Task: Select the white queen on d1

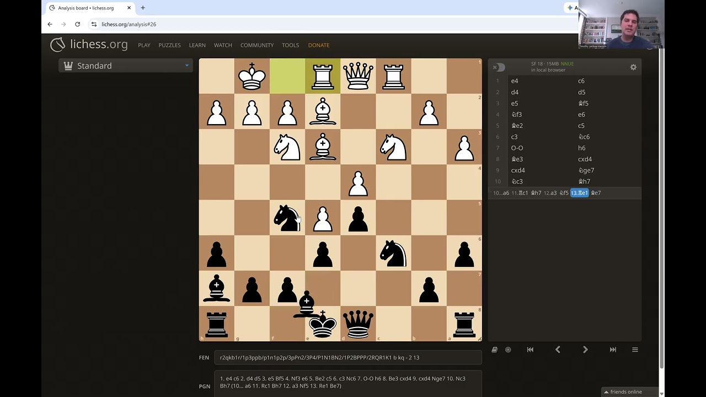Action: pyautogui.click(x=358, y=76)
